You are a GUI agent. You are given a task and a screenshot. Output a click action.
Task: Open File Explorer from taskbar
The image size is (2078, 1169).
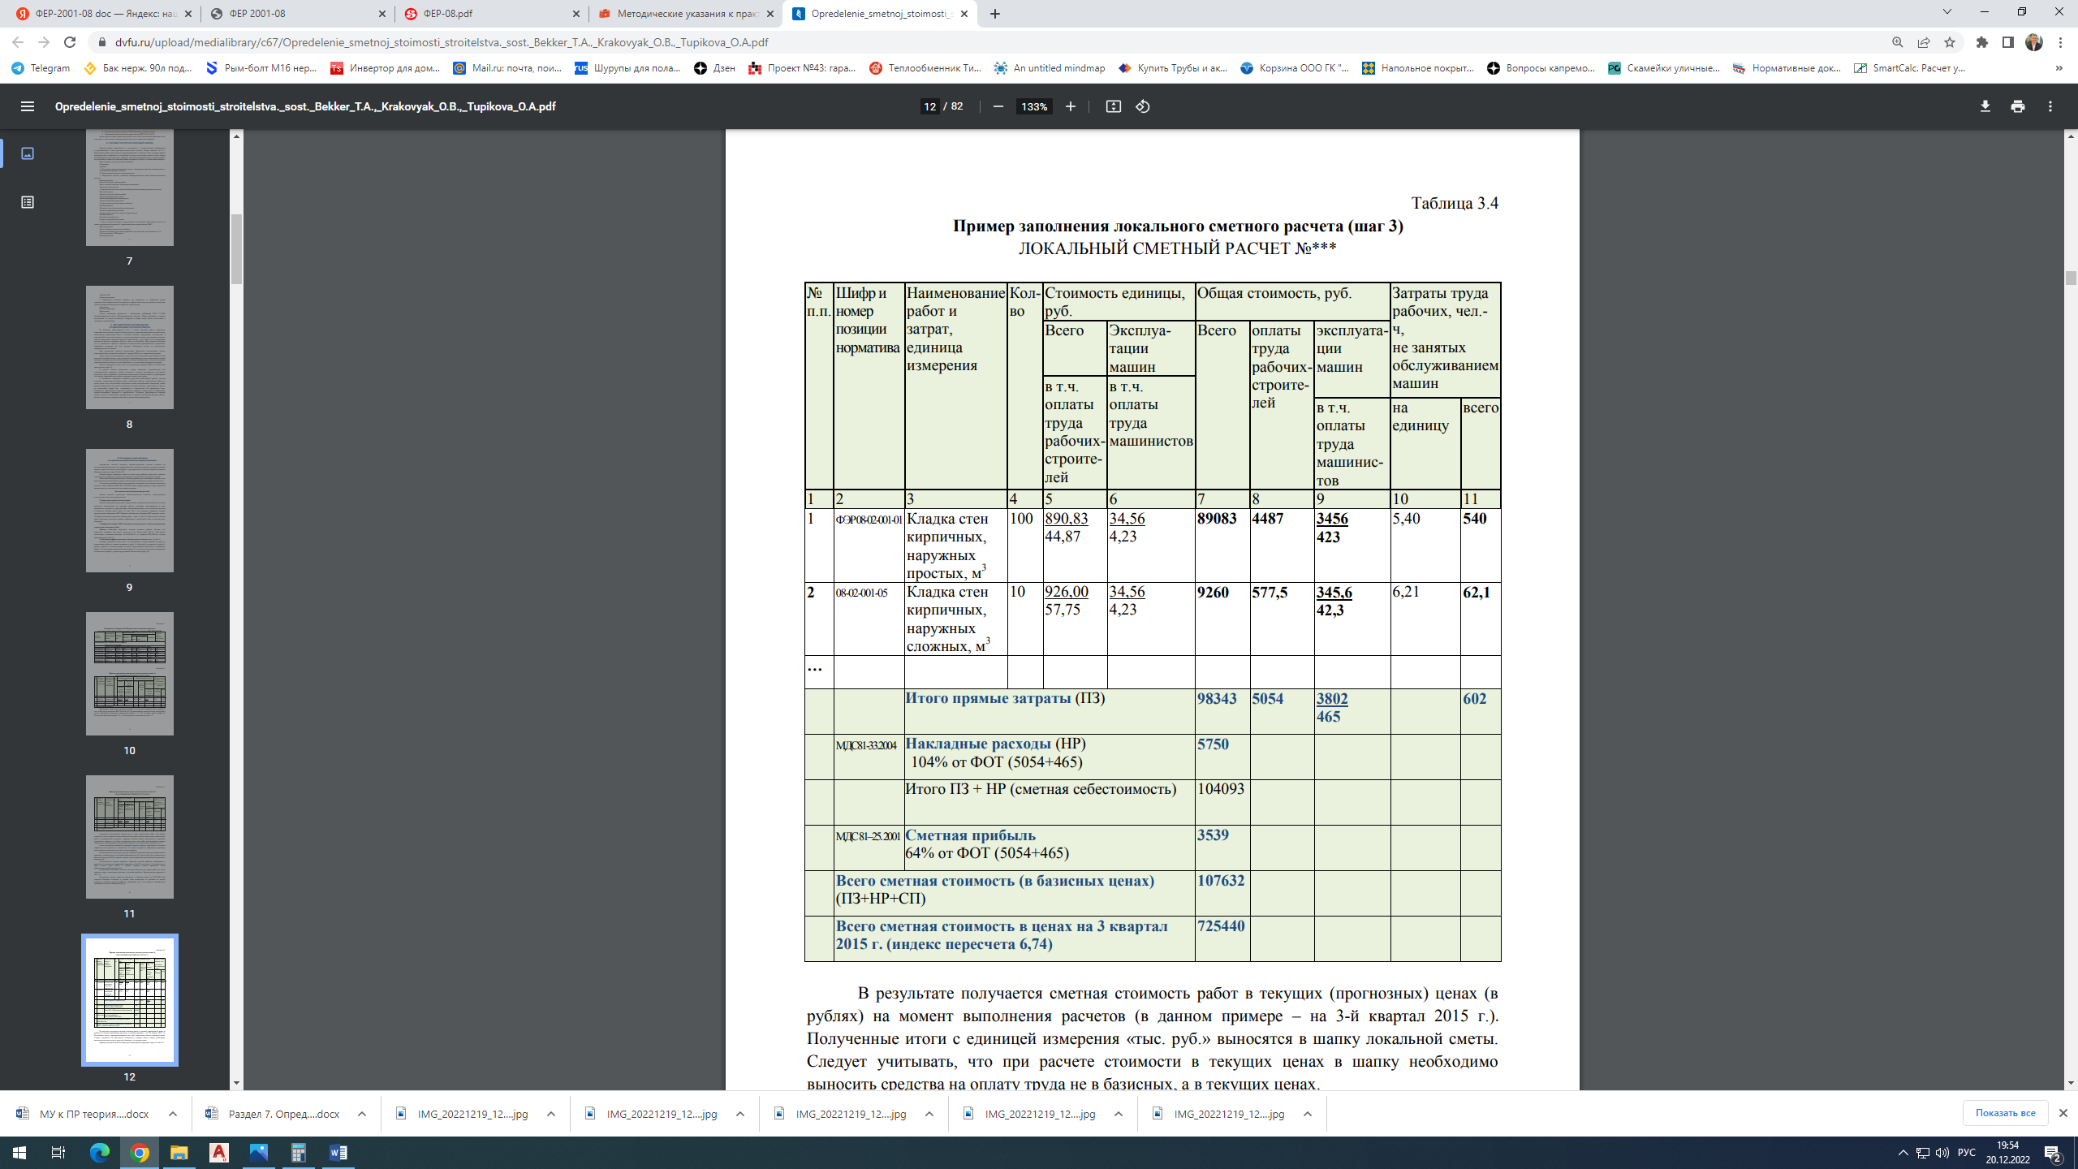(179, 1153)
